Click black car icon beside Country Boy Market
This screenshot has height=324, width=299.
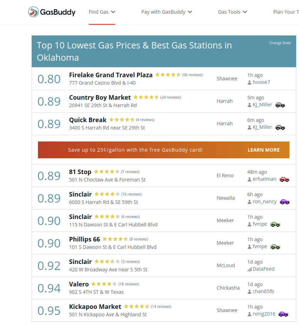click(280, 105)
